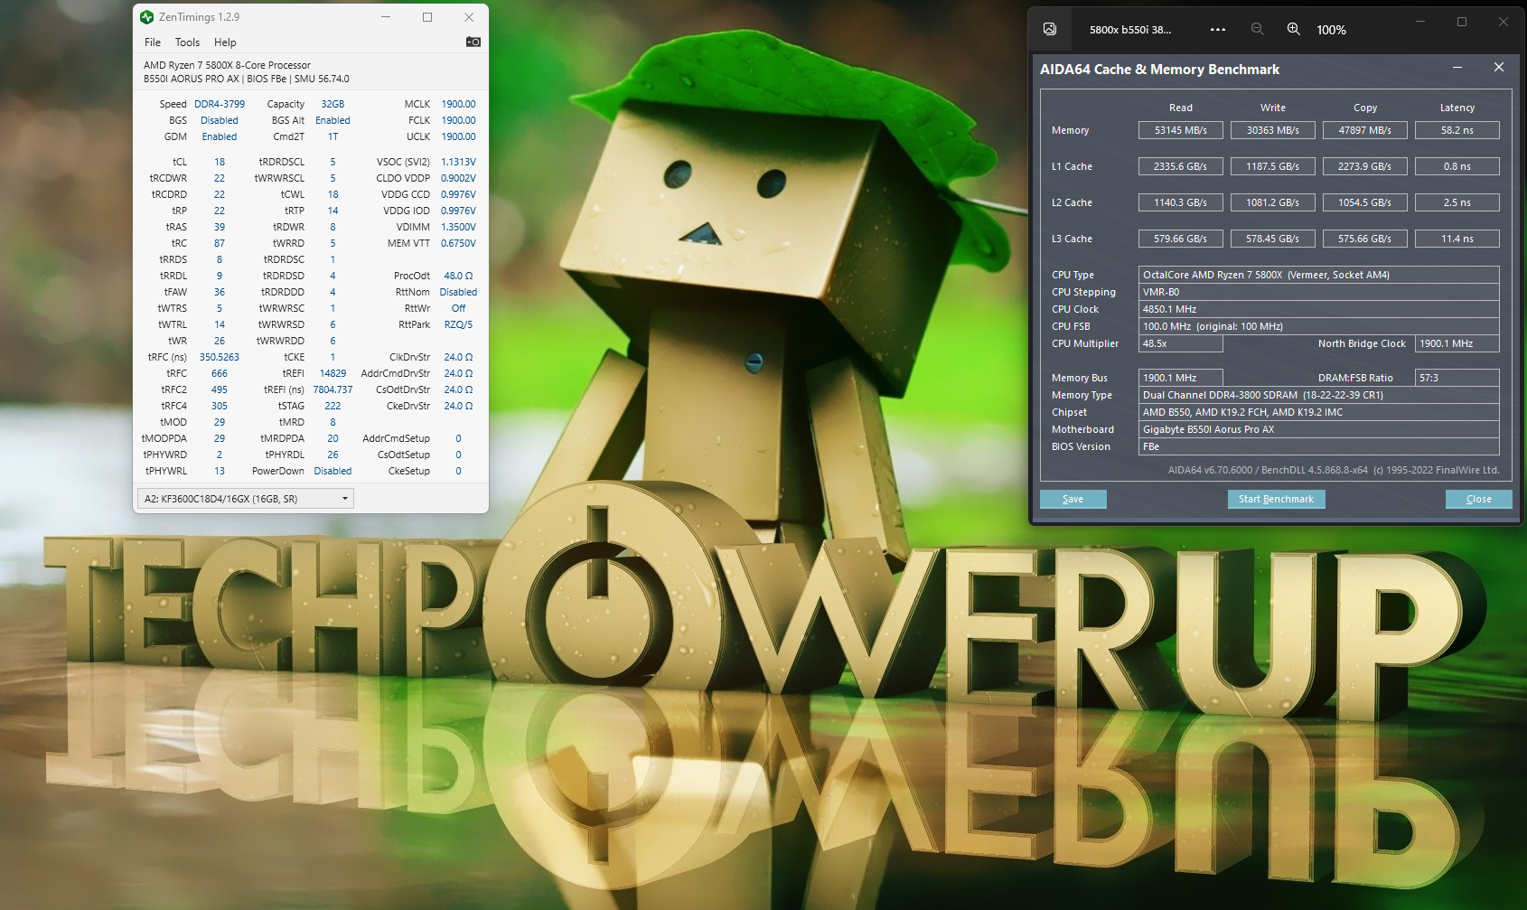Zoom in using the Photos magnifier icon

point(1294,29)
